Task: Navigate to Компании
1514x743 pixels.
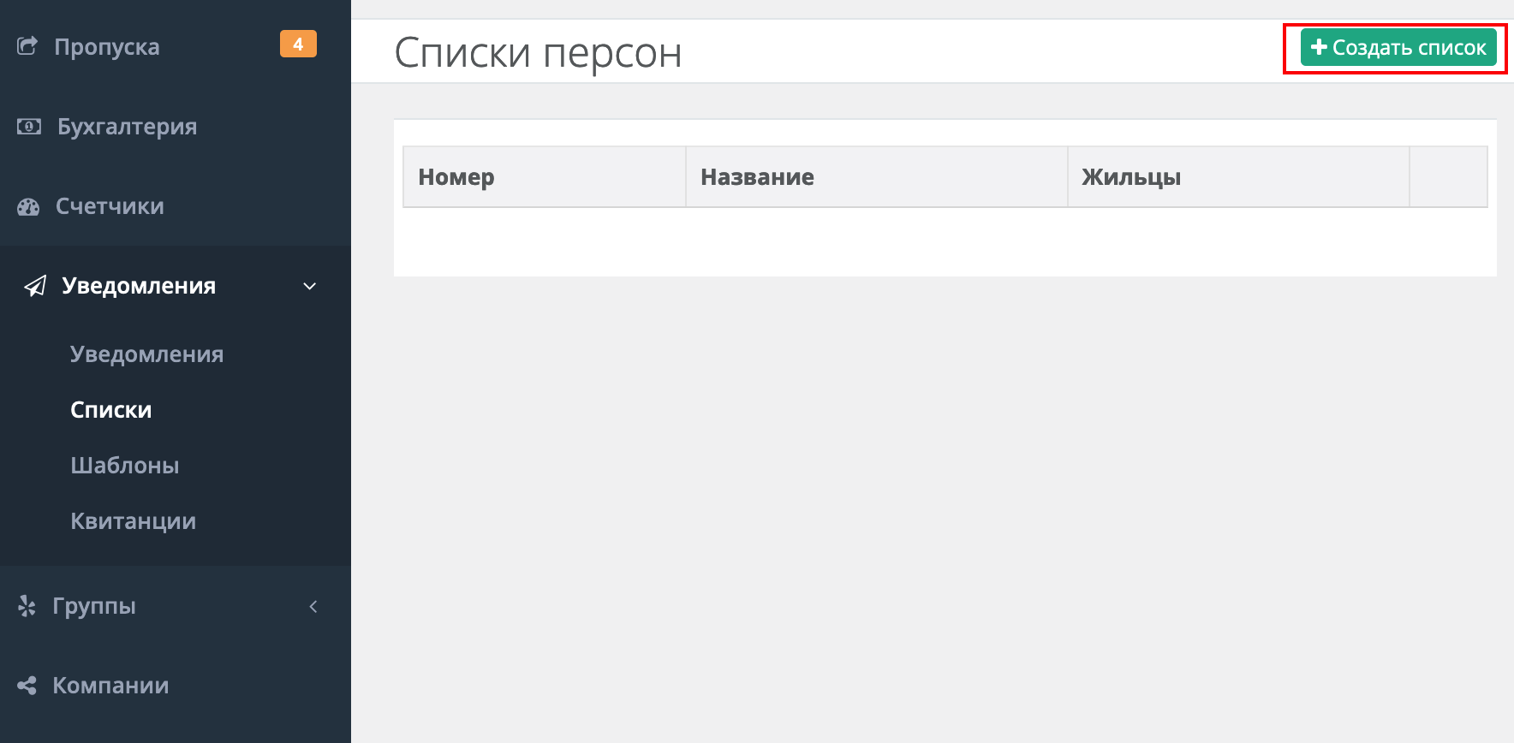Action: [x=110, y=686]
